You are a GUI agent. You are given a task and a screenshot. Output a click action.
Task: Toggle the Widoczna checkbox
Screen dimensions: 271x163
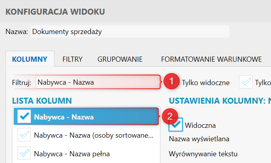pos(175,125)
